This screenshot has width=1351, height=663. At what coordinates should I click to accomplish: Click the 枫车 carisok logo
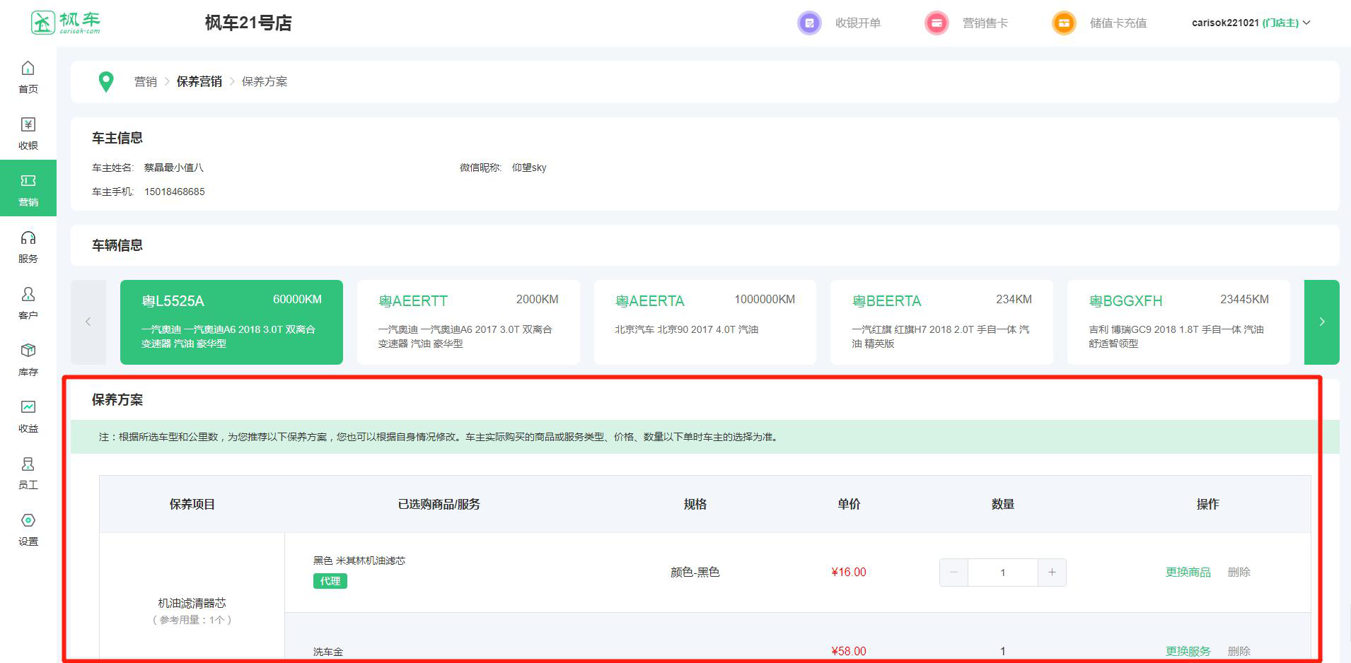pyautogui.click(x=66, y=23)
